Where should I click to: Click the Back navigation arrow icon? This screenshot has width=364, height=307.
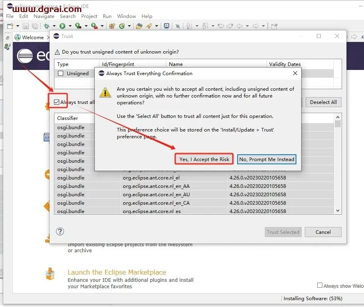tap(240, 26)
